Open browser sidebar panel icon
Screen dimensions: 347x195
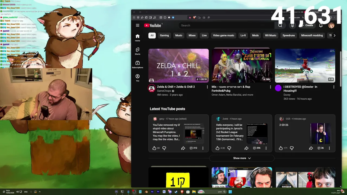(150, 17)
